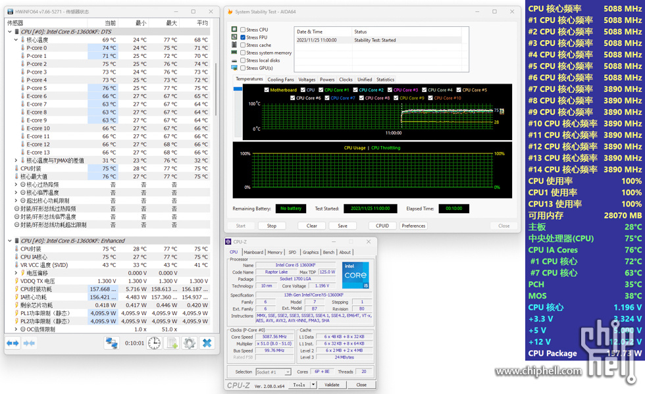Open the Statistics tab in AIDA64
Image resolution: width=645 pixels, height=394 pixels.
pos(386,80)
